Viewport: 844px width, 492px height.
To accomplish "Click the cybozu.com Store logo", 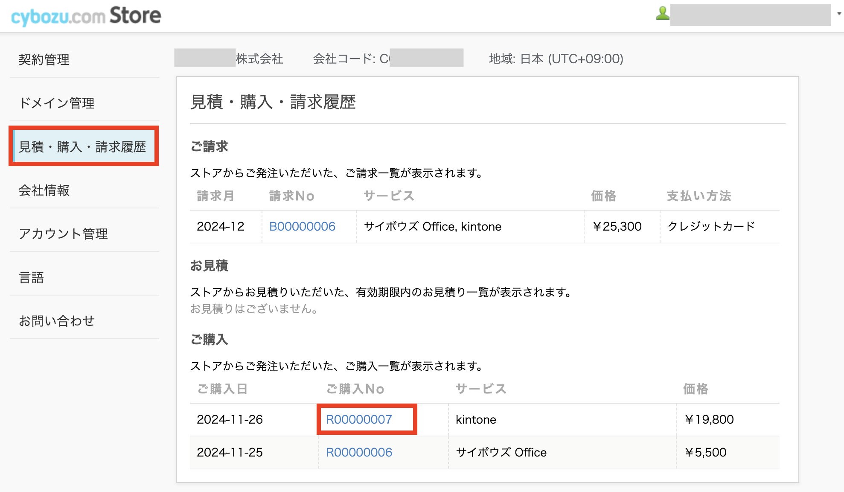I will click(86, 16).
